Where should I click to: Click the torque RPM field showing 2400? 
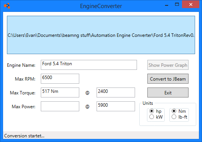point(116,92)
